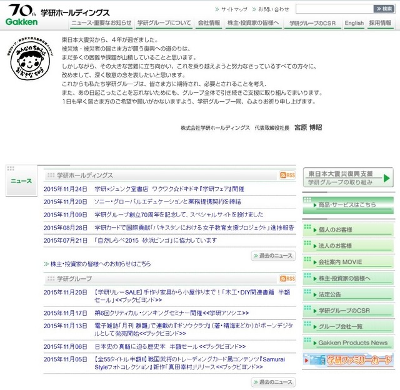The image size is (400, 390).
Task: Open the 個人のお客様 sidebar link
Action: click(348, 230)
